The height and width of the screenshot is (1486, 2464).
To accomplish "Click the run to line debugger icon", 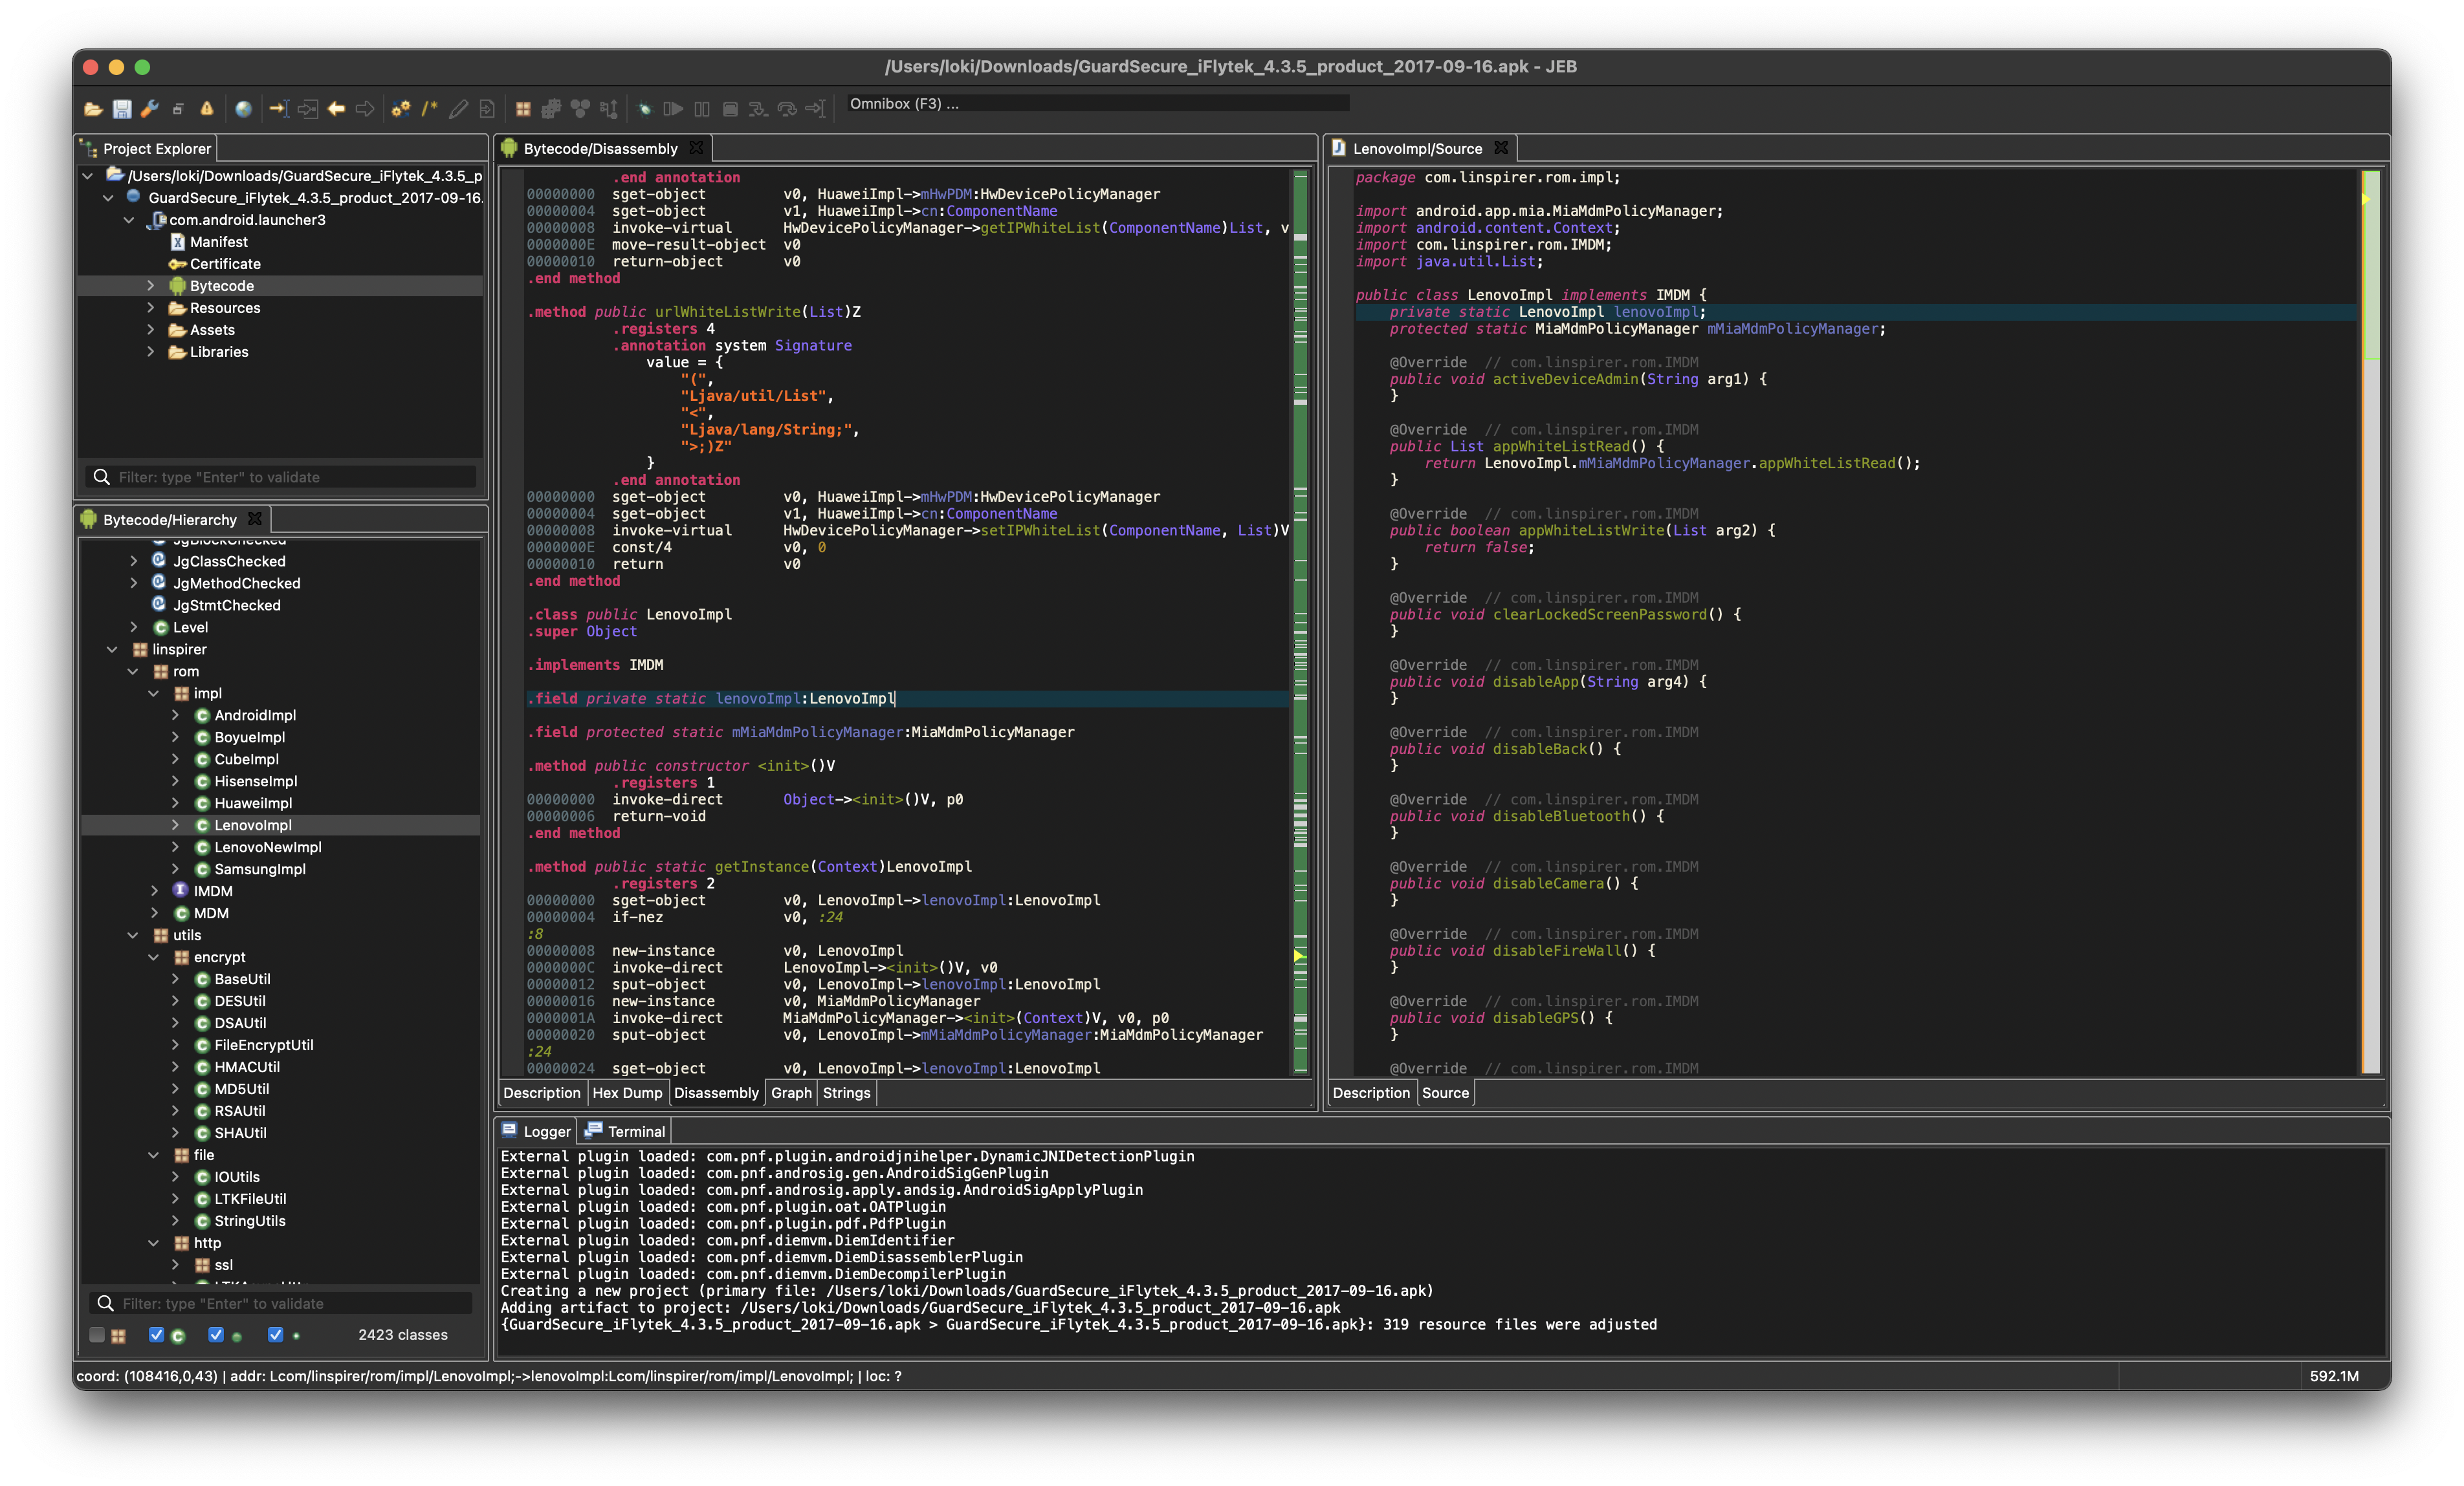I will [816, 109].
